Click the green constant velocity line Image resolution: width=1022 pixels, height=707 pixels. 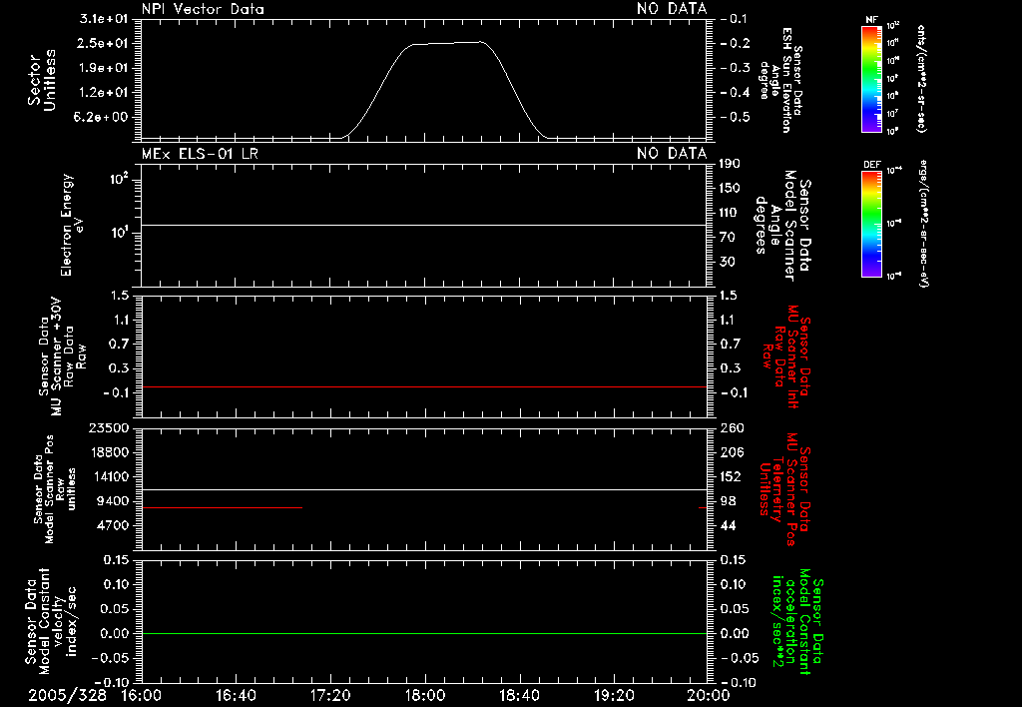(x=424, y=633)
